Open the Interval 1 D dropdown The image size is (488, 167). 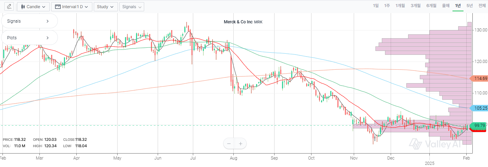[x=72, y=7]
